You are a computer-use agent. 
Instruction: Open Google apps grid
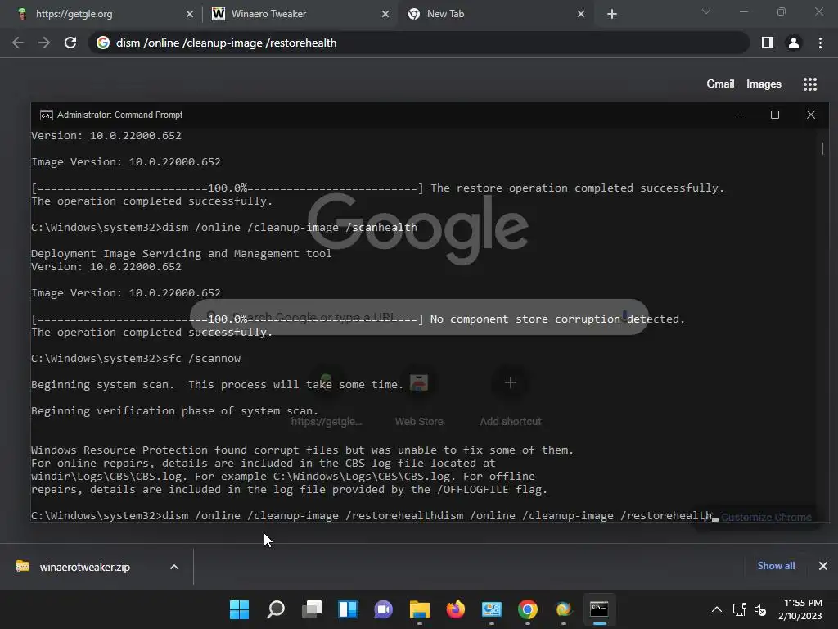coord(810,84)
